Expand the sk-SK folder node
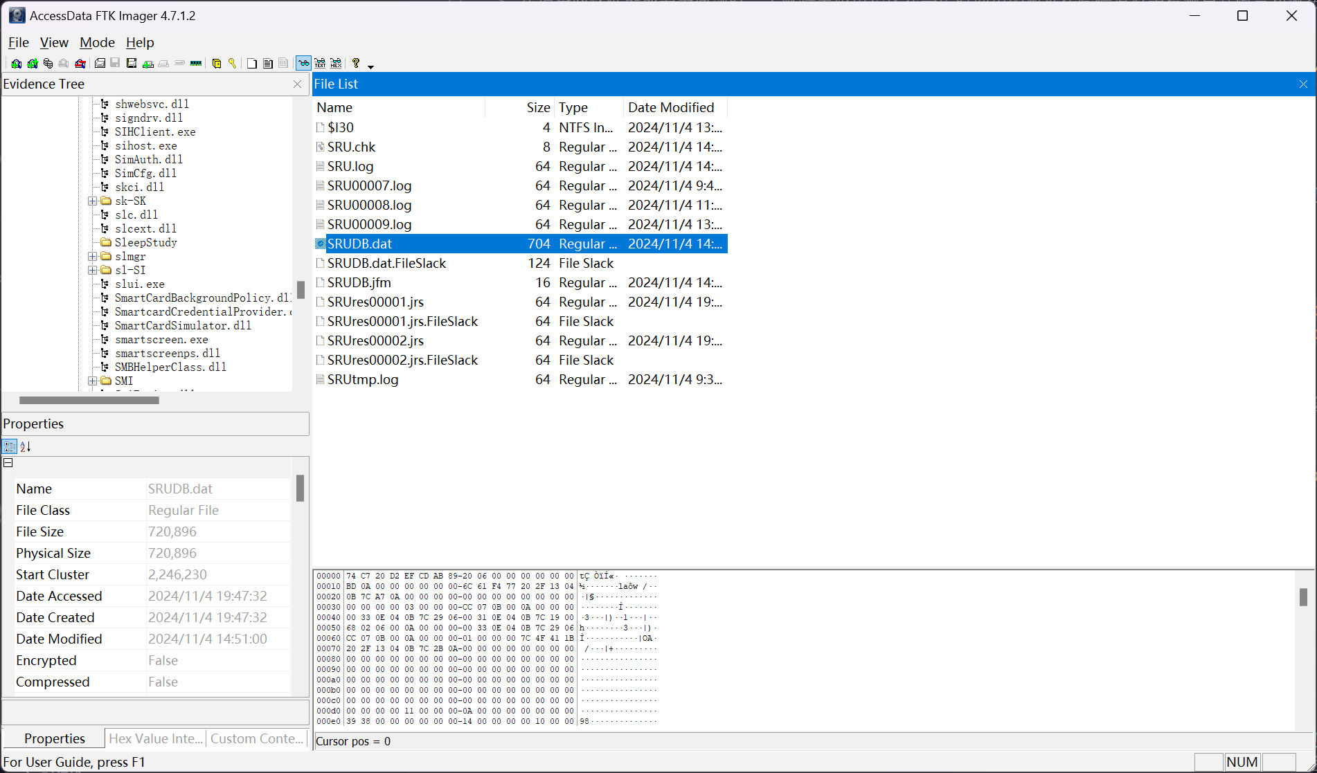 (92, 201)
